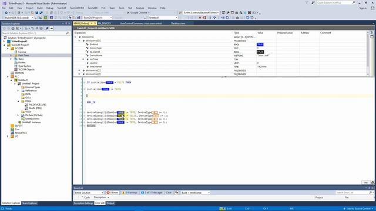This screenshot has height=211, width=376.
Task: Click the black FALSE value of Is_Closed
Action: click(x=260, y=52)
